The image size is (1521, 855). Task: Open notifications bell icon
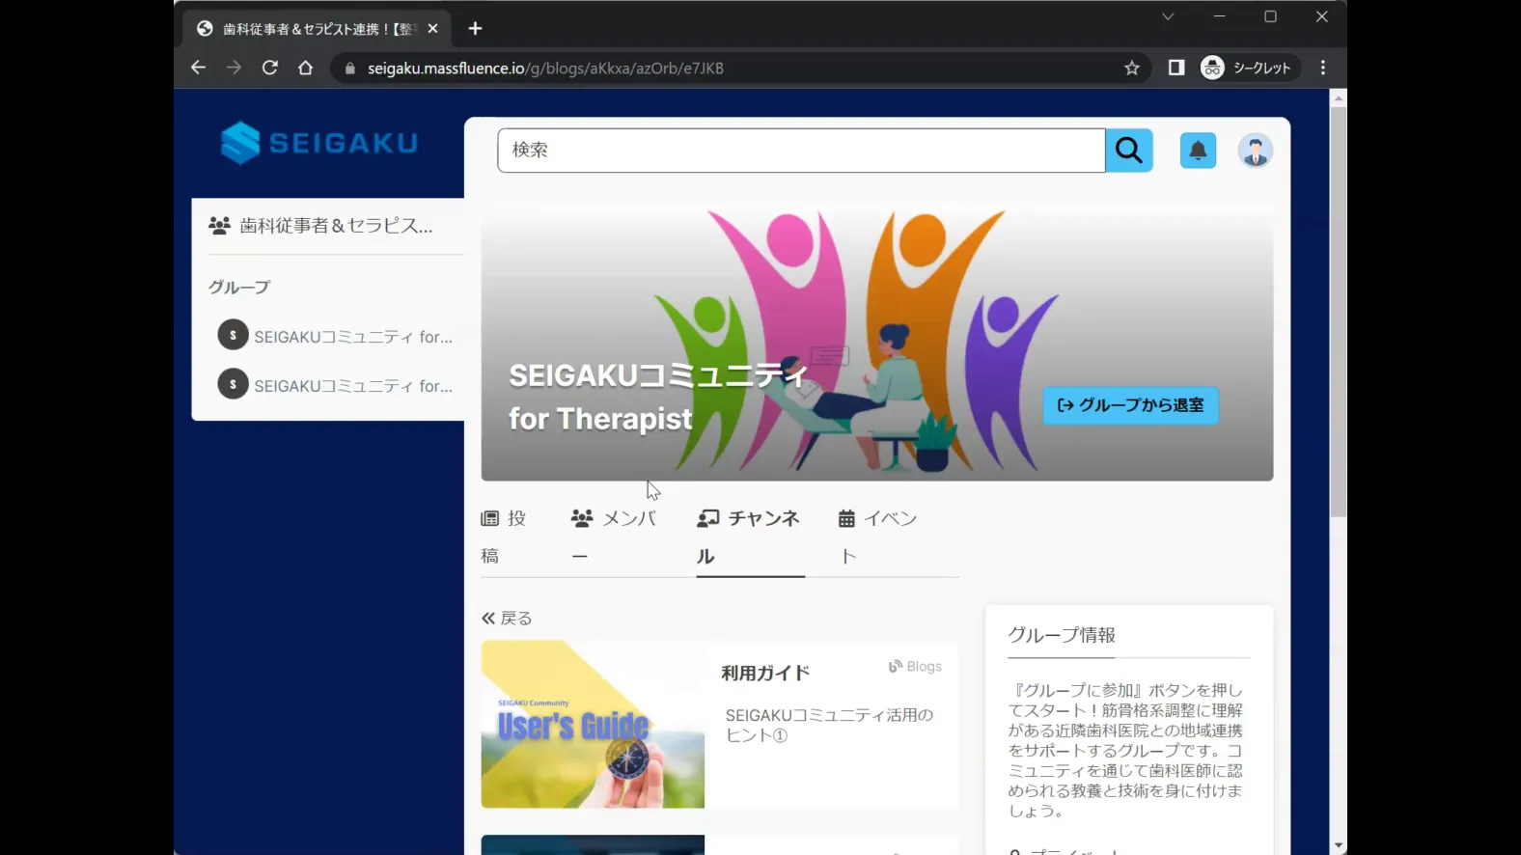pyautogui.click(x=1198, y=151)
